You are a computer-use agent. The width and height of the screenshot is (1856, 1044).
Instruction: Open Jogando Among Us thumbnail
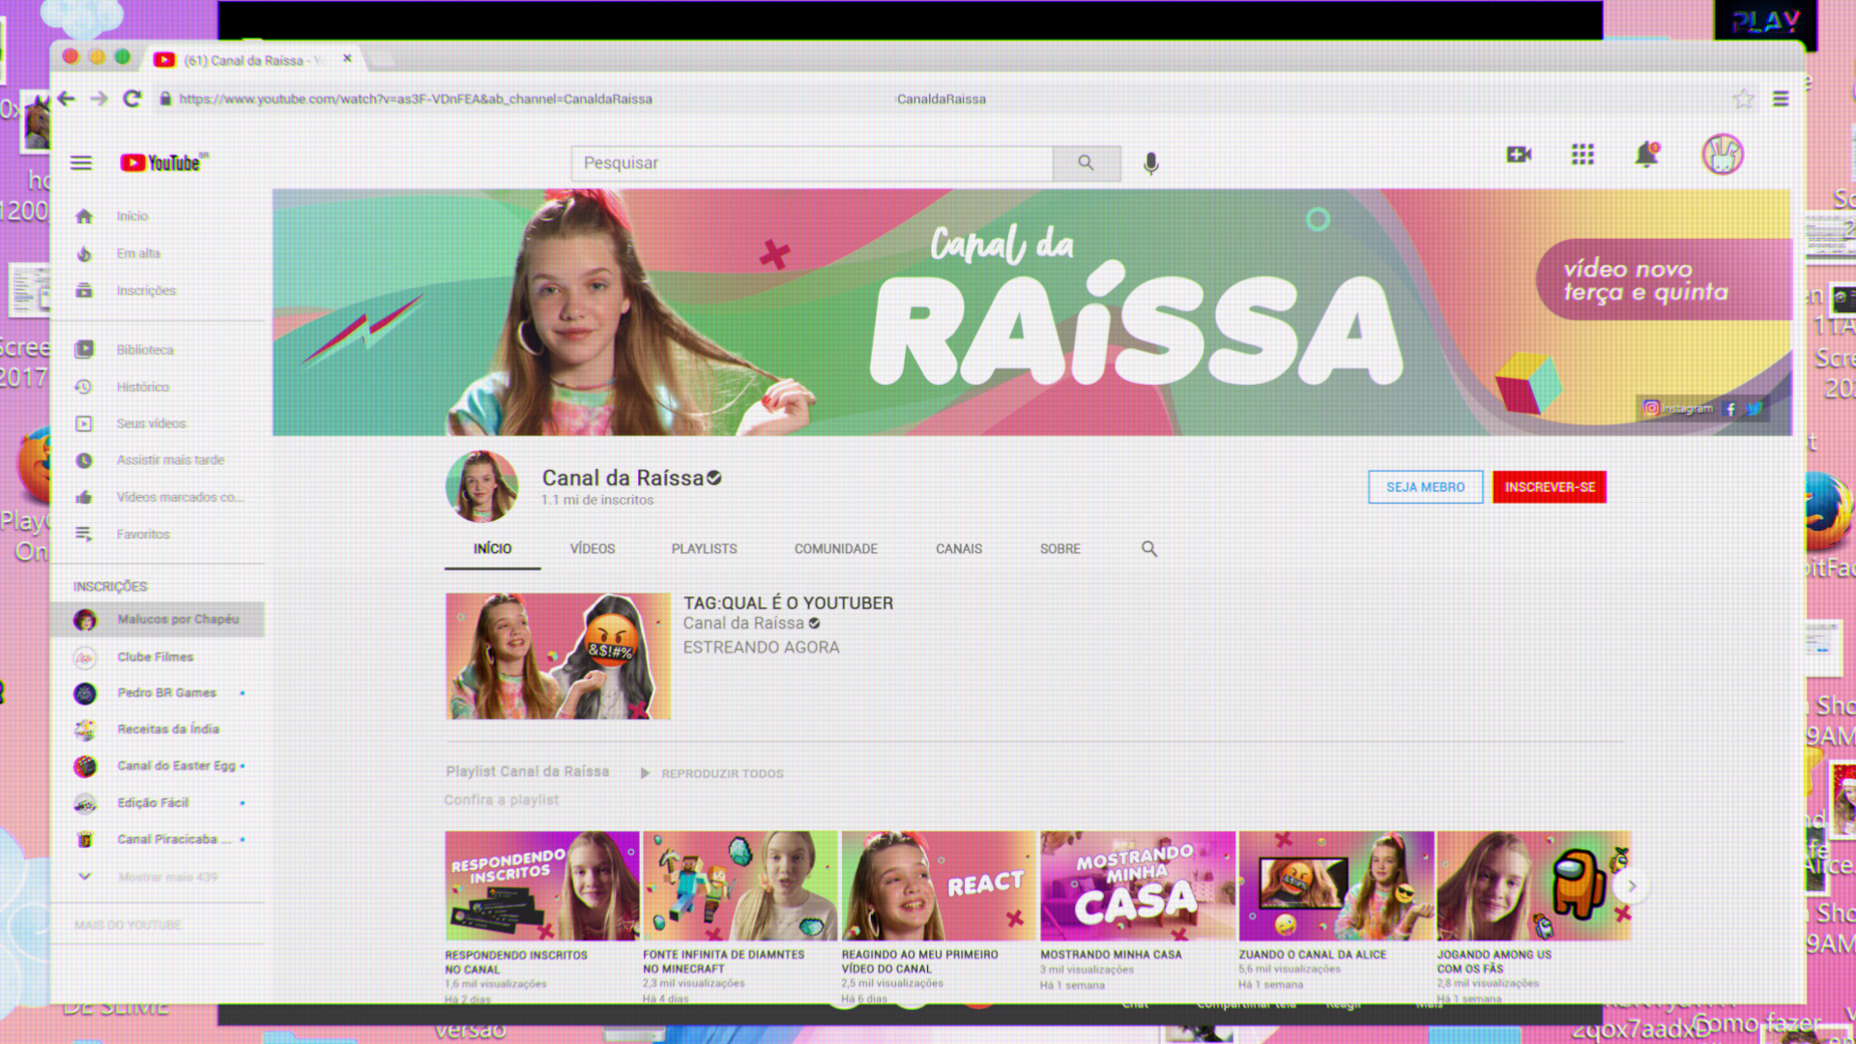(x=1534, y=885)
